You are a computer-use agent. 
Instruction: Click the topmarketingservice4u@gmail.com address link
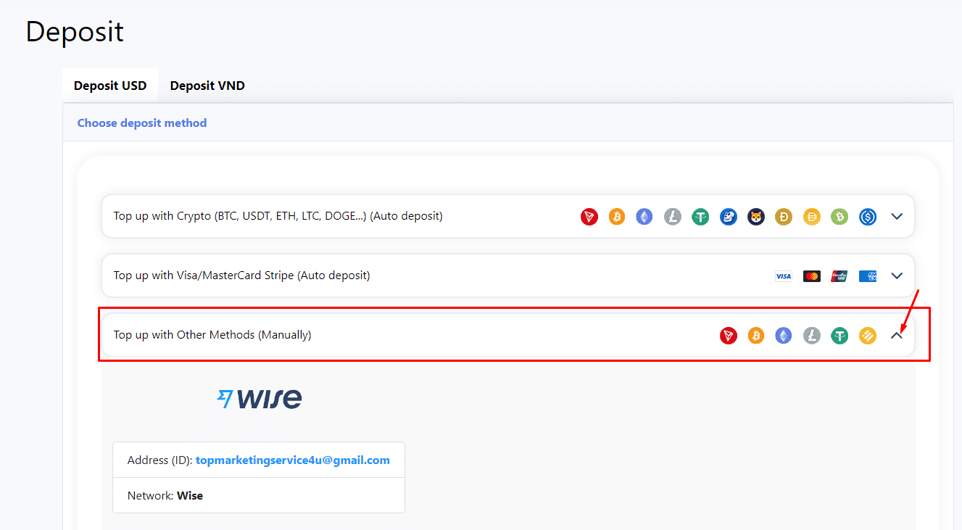click(x=292, y=460)
